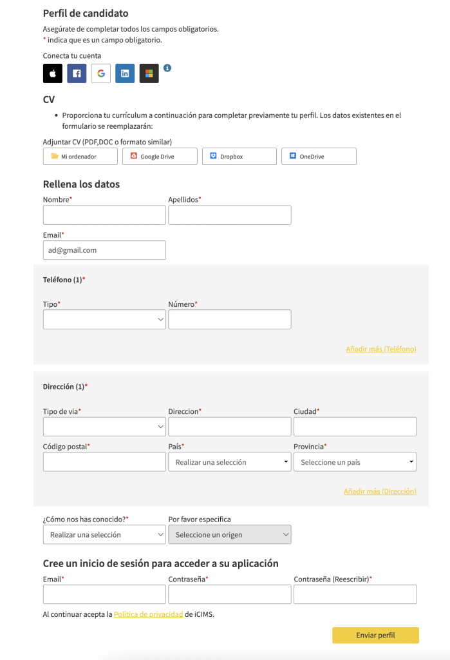The image size is (450, 660).
Task: Connect your account with Google
Action: [x=100, y=73]
